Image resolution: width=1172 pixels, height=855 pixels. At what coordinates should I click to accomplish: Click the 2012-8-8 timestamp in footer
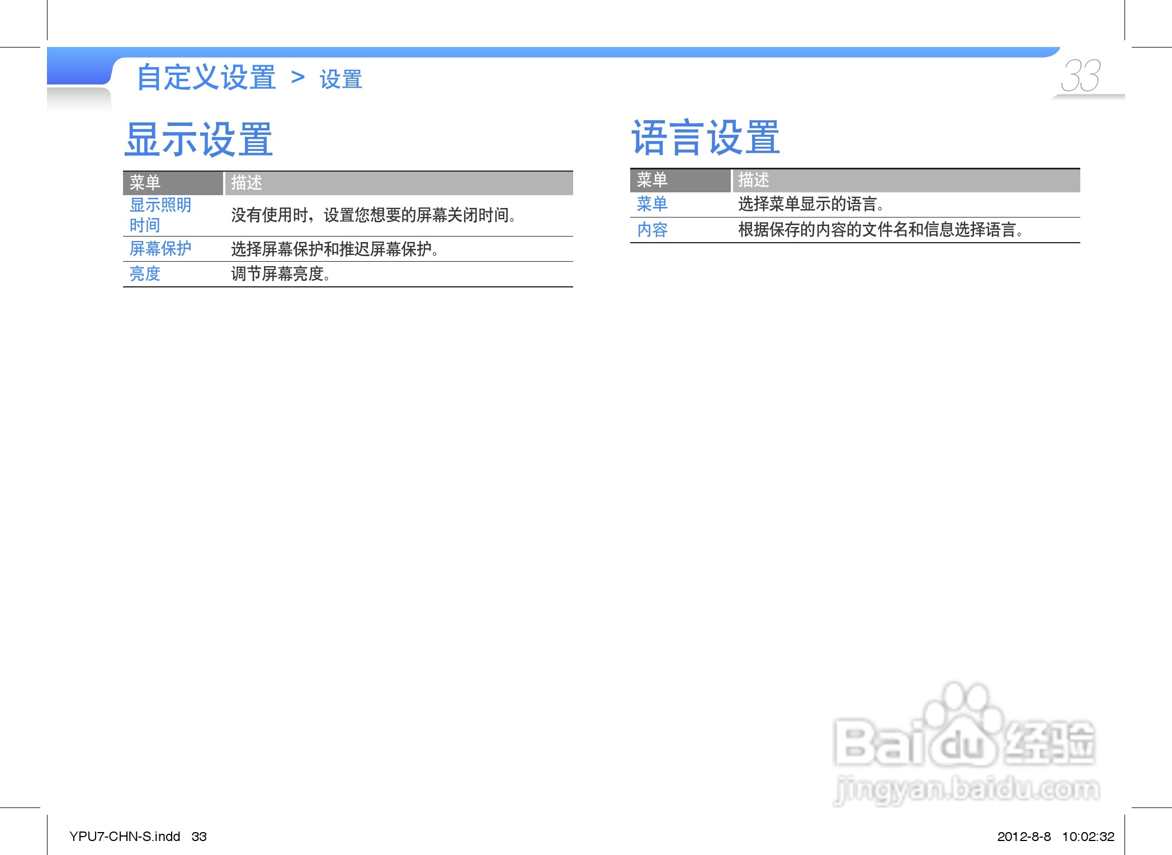pyautogui.click(x=1023, y=836)
